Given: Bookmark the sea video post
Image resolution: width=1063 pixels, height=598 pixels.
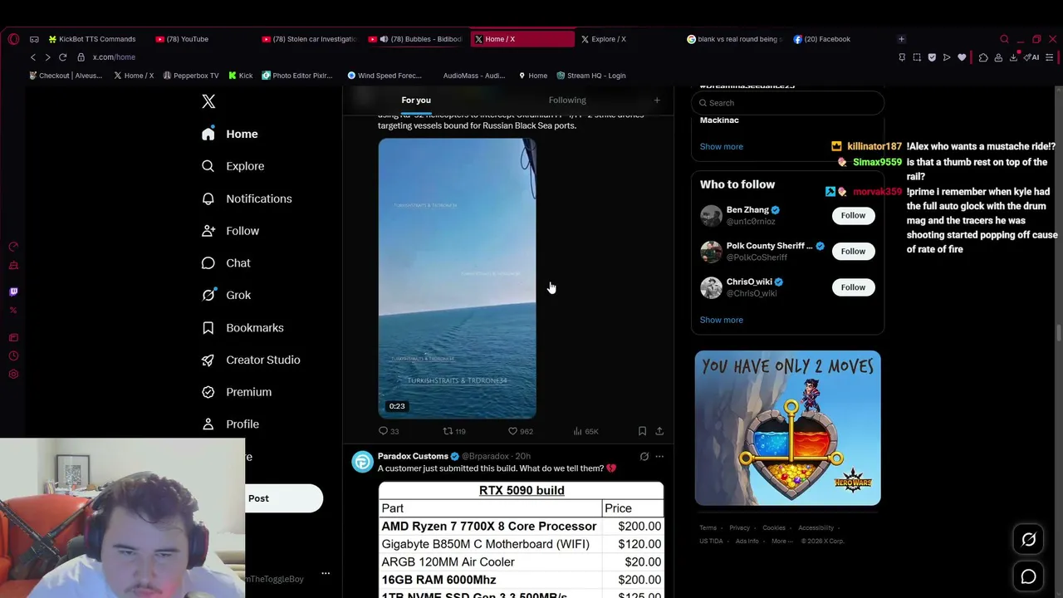Looking at the screenshot, I should (642, 431).
